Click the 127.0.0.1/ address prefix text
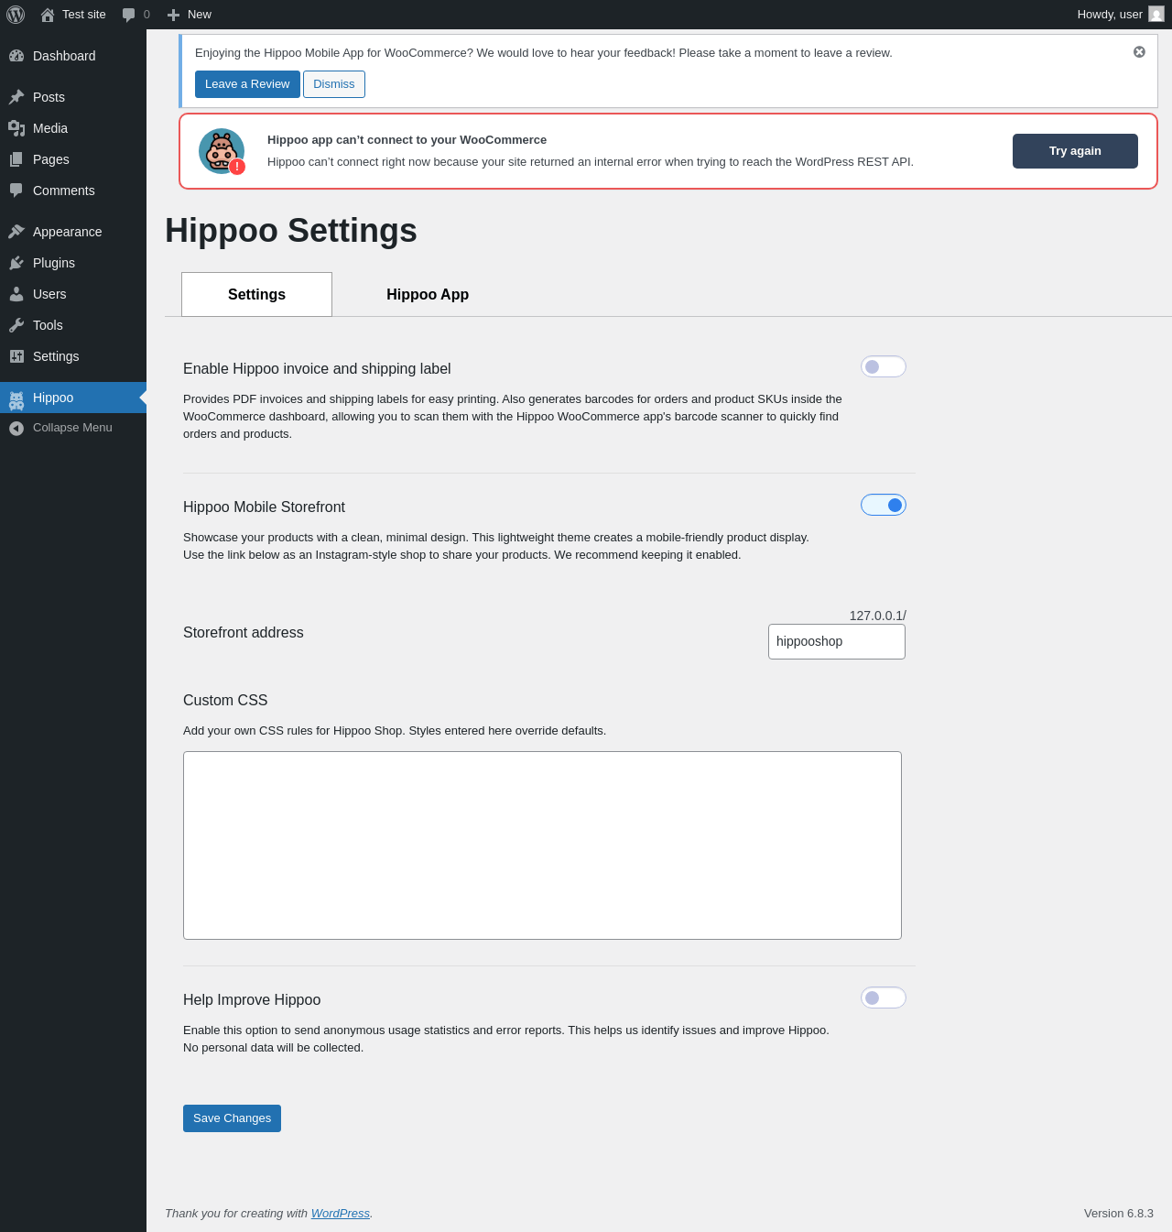The height and width of the screenshot is (1232, 1172). tap(878, 616)
